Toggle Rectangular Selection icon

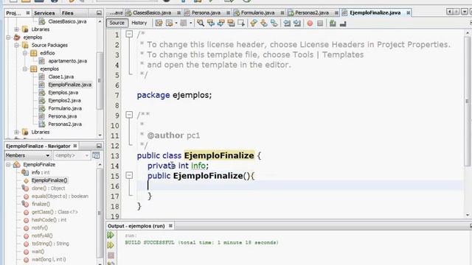[241, 23]
